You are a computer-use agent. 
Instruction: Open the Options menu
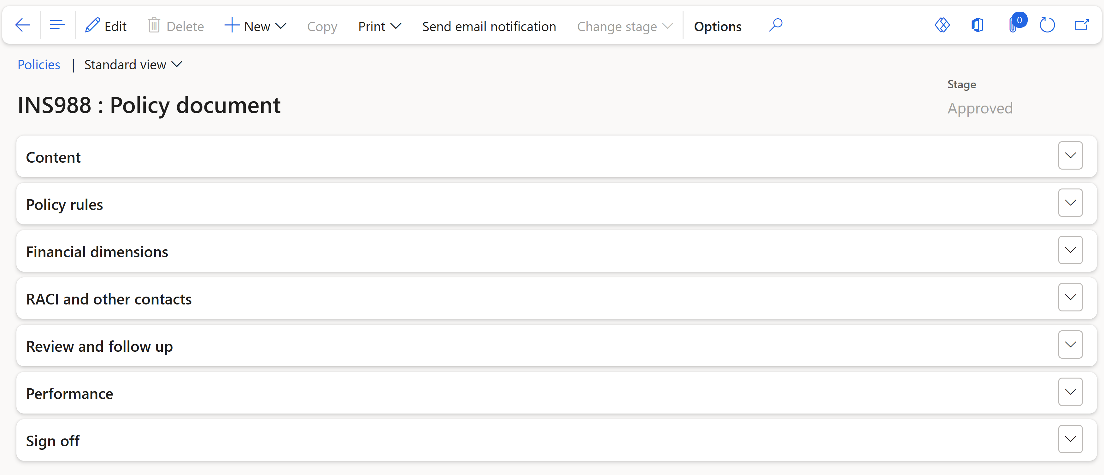point(717,26)
